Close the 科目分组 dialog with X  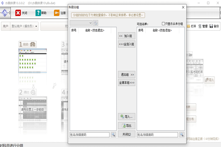click(183, 7)
